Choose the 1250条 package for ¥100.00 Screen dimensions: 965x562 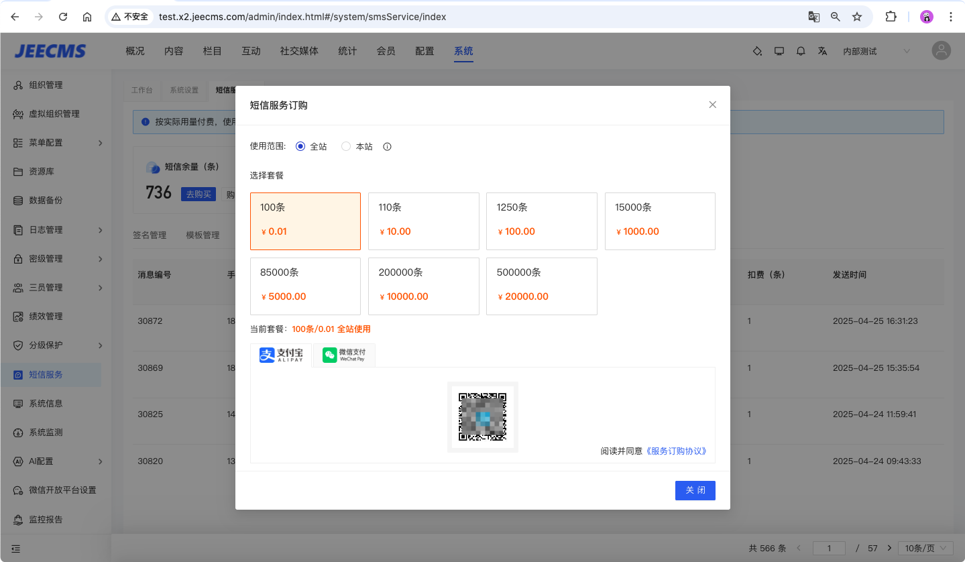pos(541,221)
